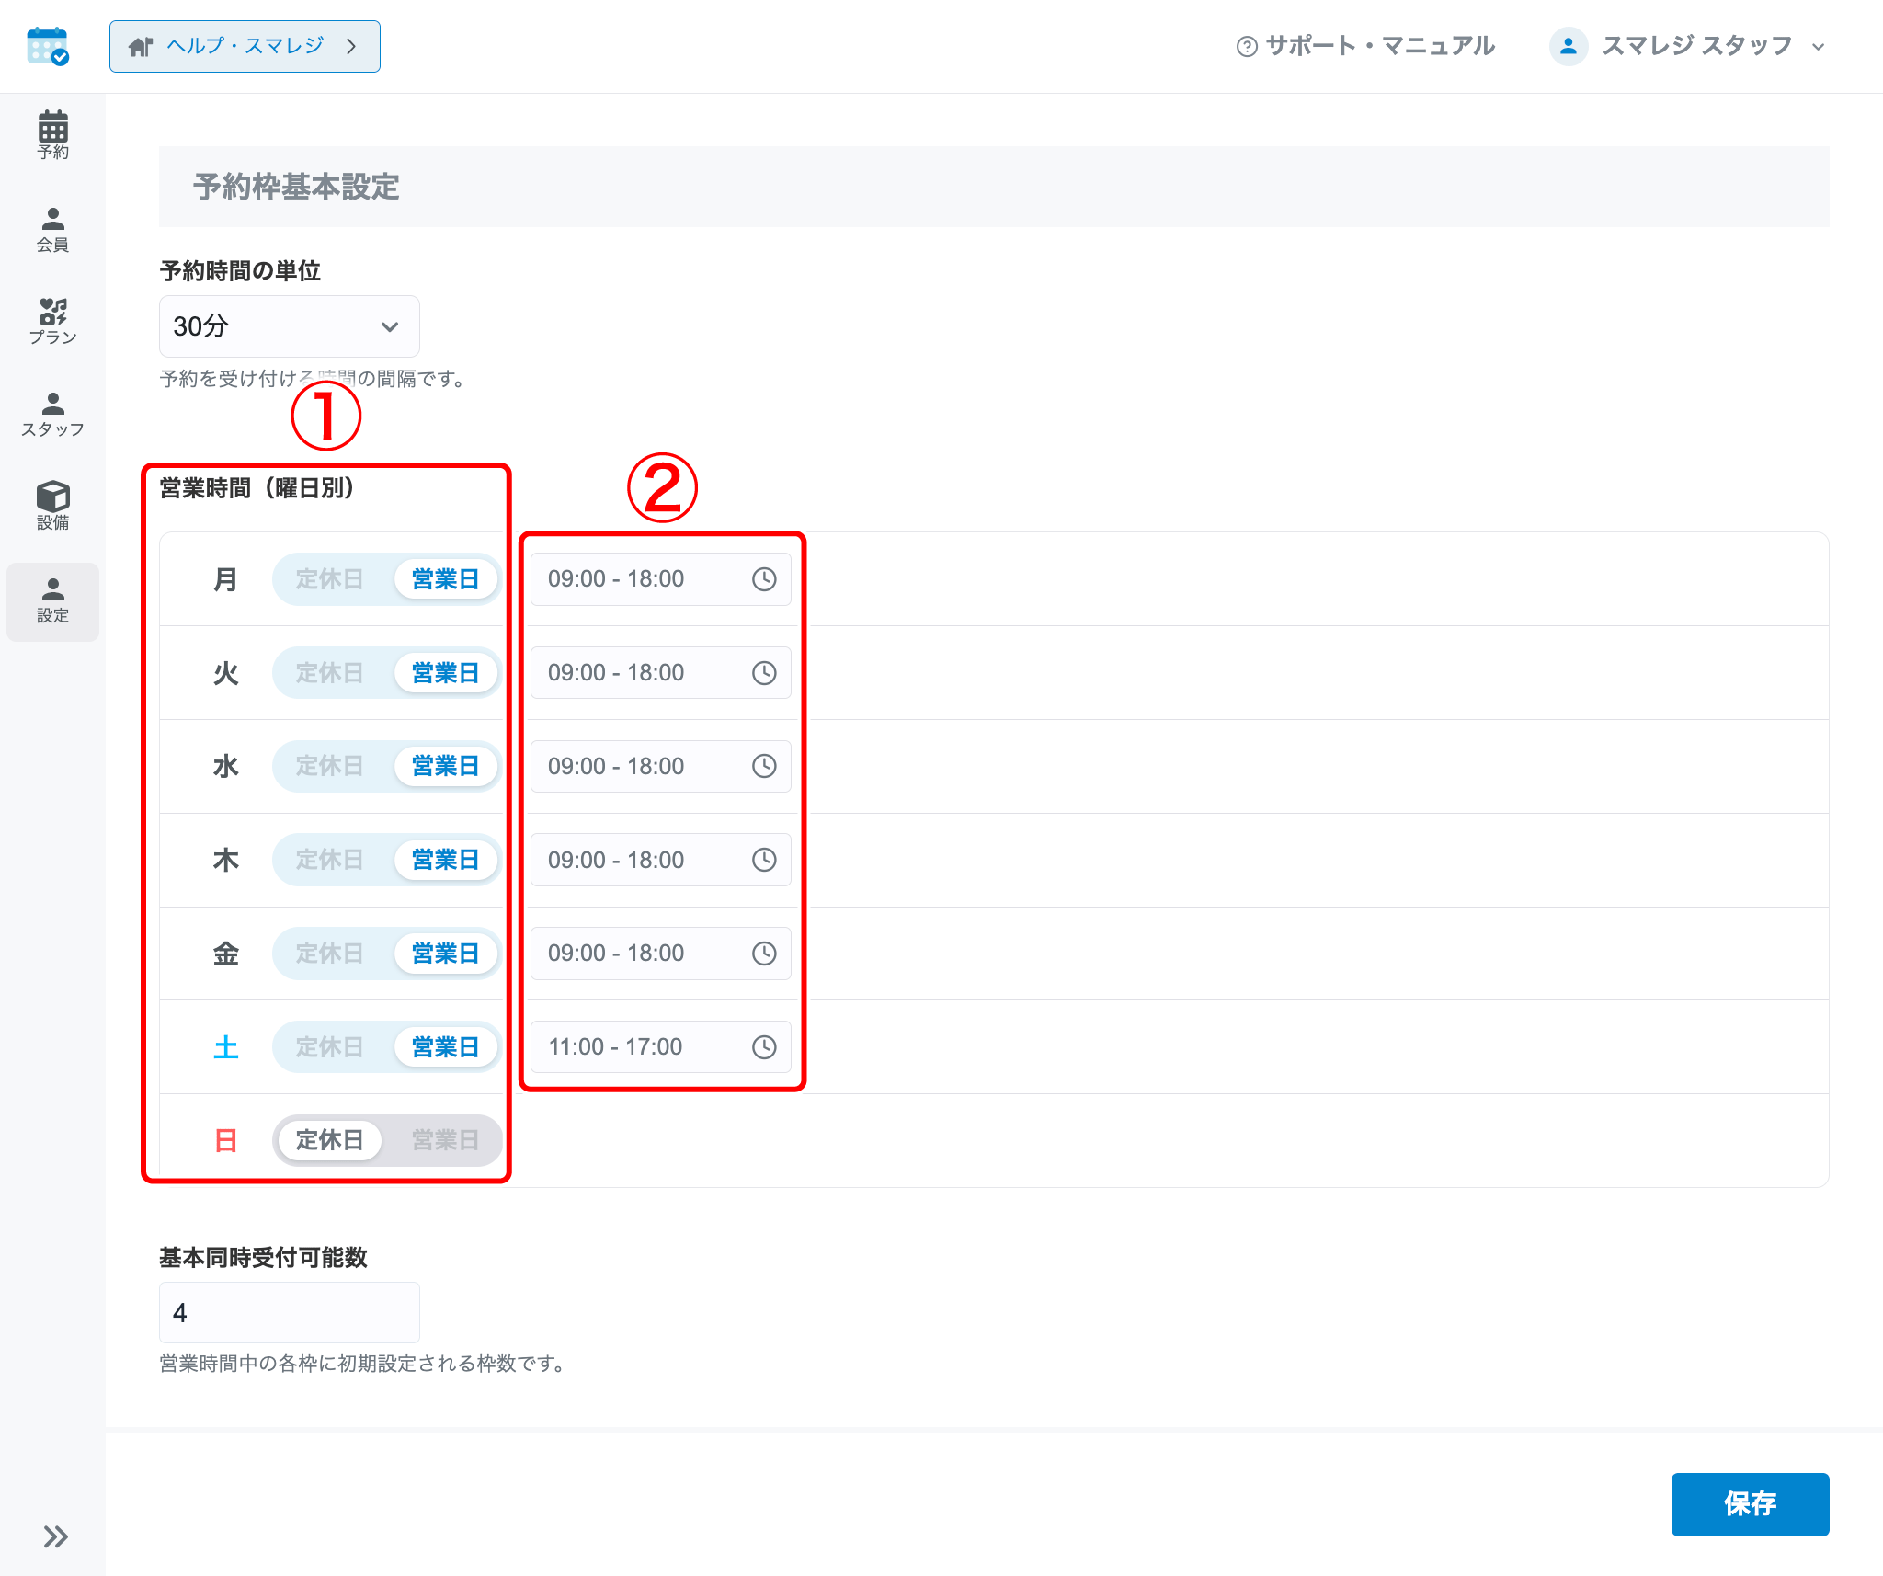Viewport: 1883px width, 1576px height.
Task: Click the help question-mark icon
Action: click(x=1247, y=47)
